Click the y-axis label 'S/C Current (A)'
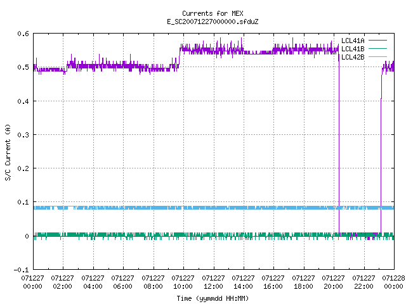The image size is (406, 304). [8, 153]
